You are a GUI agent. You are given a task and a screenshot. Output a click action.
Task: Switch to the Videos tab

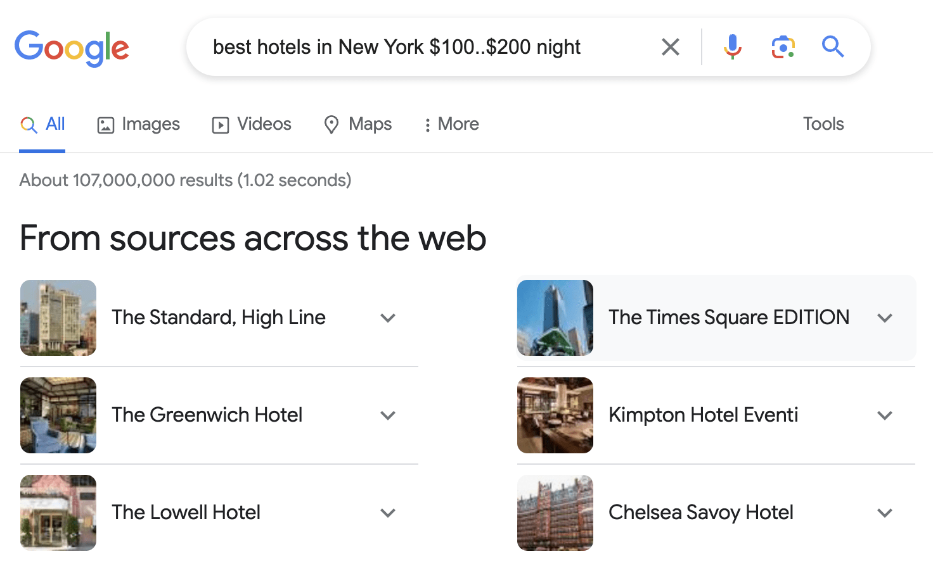(252, 124)
